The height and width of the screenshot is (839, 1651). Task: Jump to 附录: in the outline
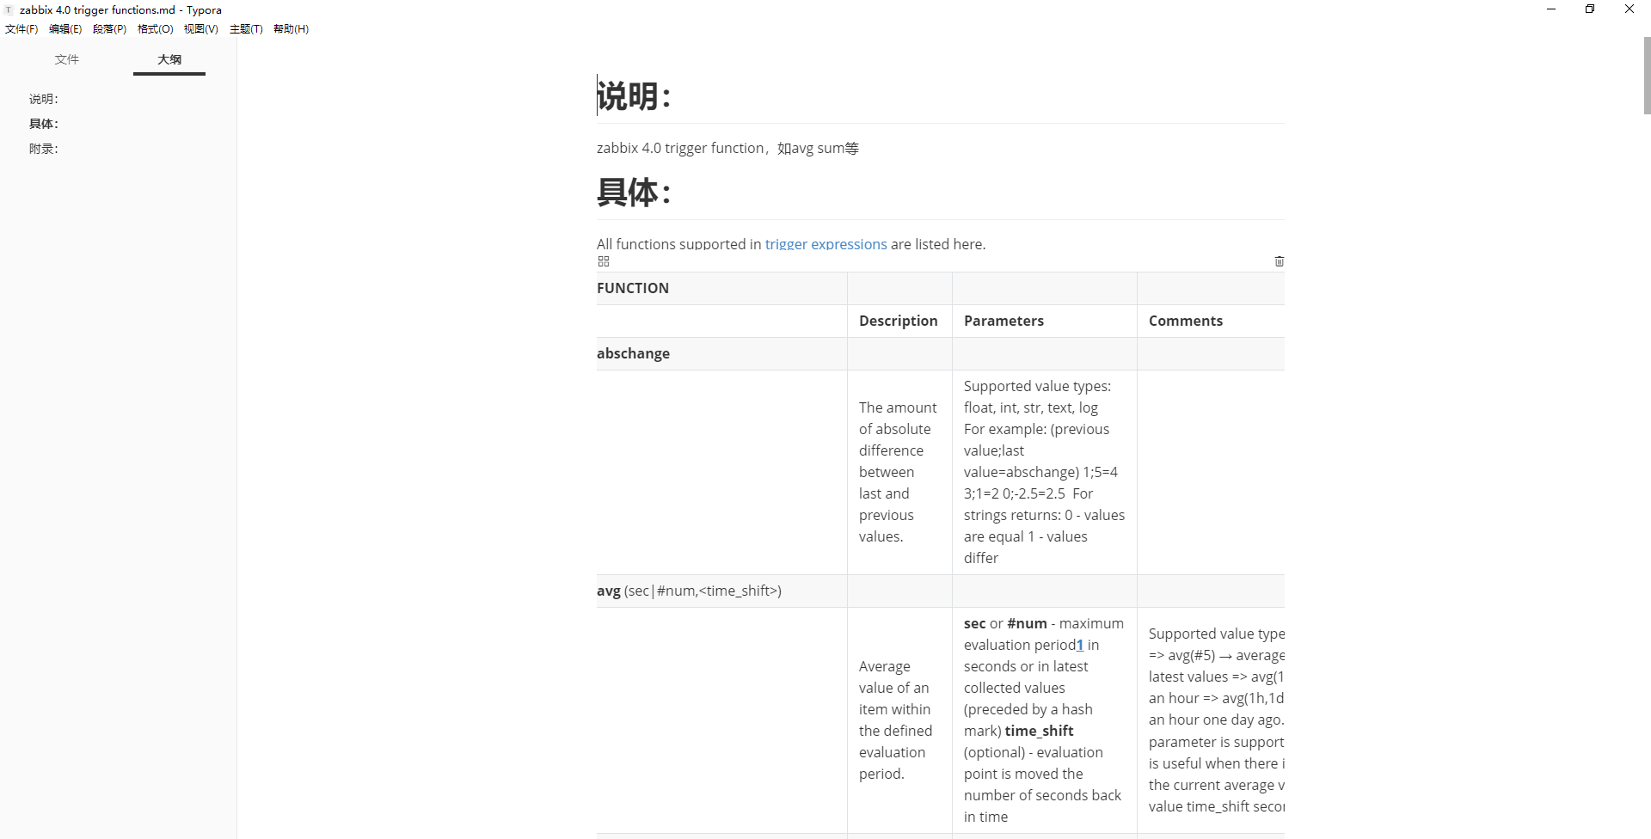pos(44,149)
